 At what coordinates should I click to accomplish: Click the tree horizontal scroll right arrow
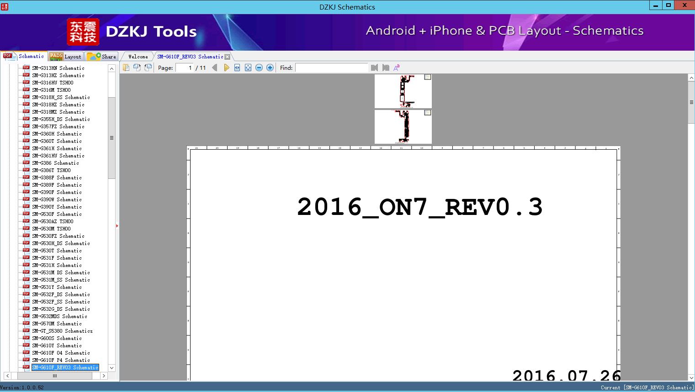(104, 376)
